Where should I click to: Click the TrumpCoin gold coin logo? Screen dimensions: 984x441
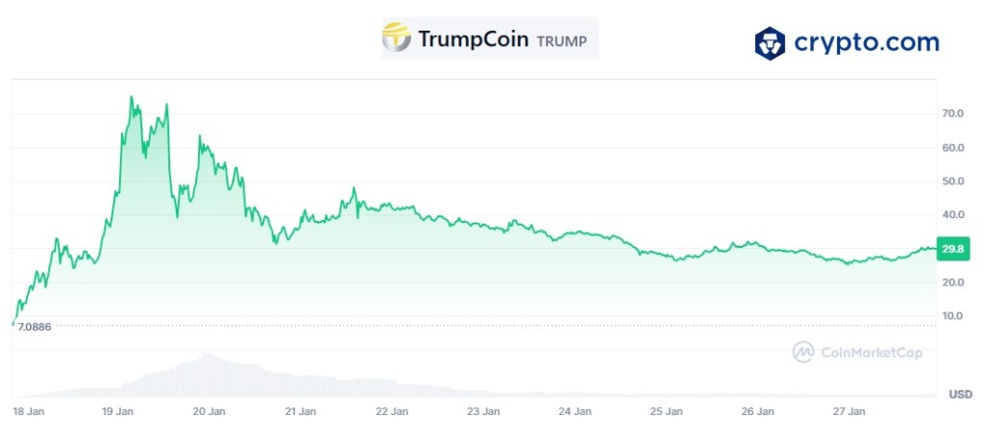click(398, 38)
